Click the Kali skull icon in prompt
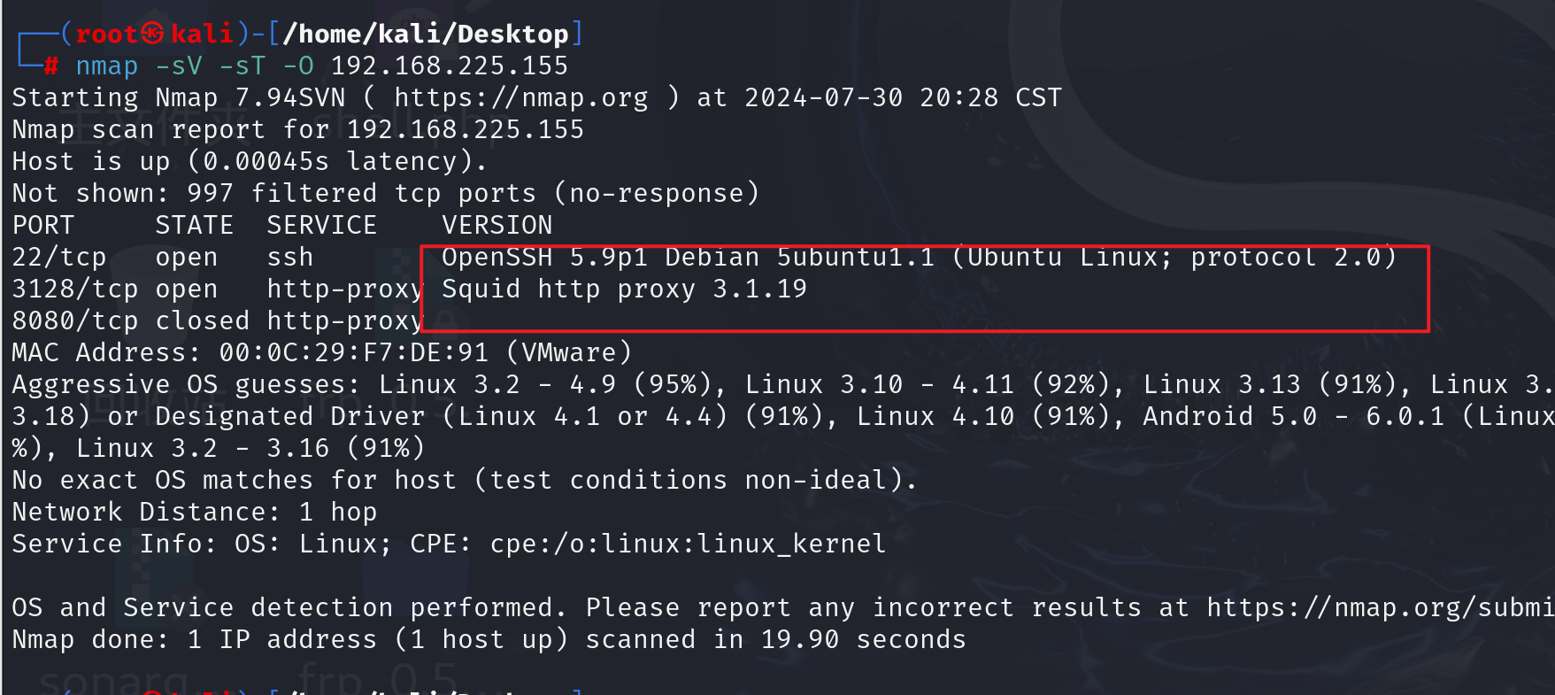Image resolution: width=1555 pixels, height=695 pixels. tap(153, 34)
